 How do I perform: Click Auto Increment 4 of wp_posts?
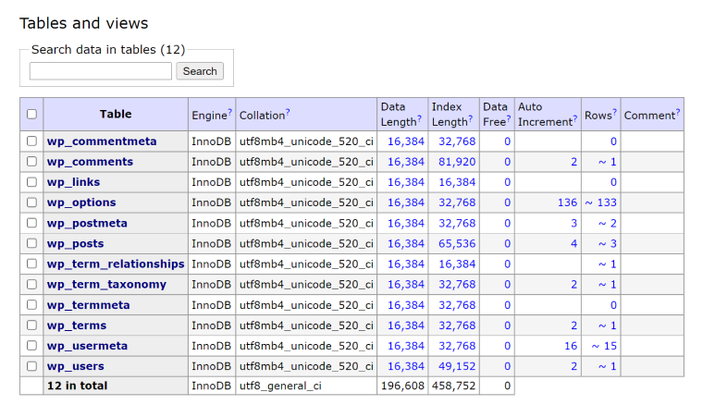(573, 243)
